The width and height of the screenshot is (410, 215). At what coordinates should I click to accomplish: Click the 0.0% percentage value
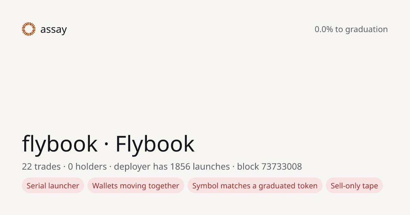point(324,29)
